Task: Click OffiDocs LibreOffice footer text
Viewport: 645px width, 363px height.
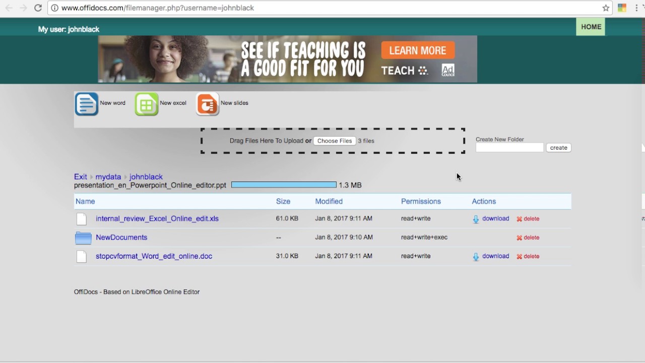Action: pyautogui.click(x=137, y=292)
